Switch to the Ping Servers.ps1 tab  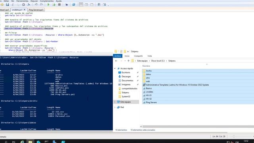coord(36,10)
